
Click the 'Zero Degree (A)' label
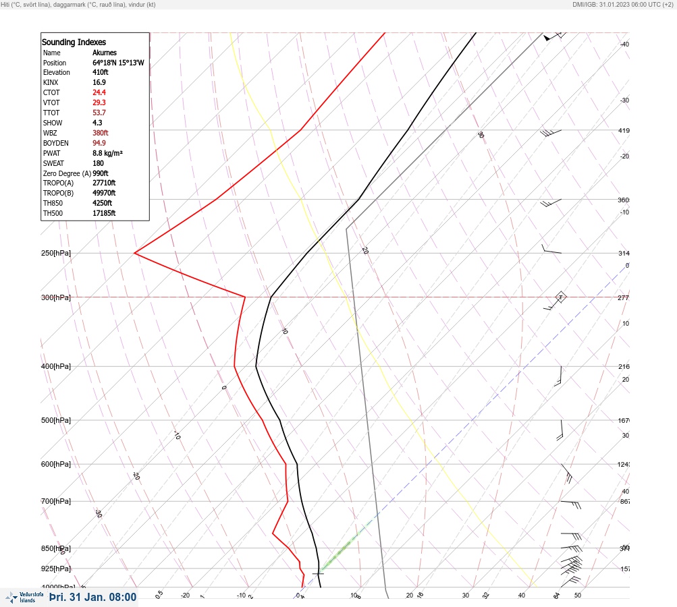coord(67,173)
